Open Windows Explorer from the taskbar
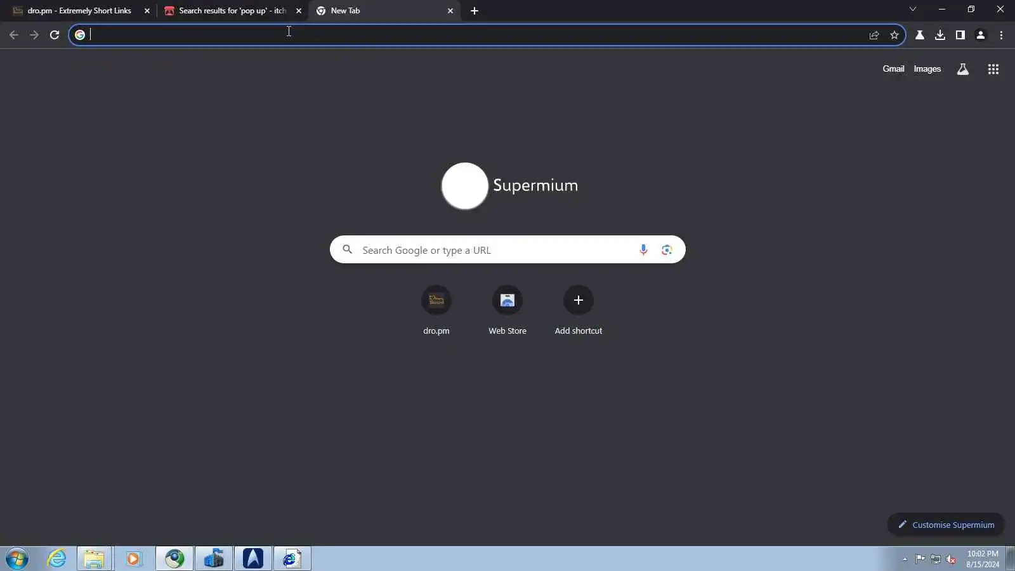Viewport: 1015px width, 571px height. tap(94, 559)
